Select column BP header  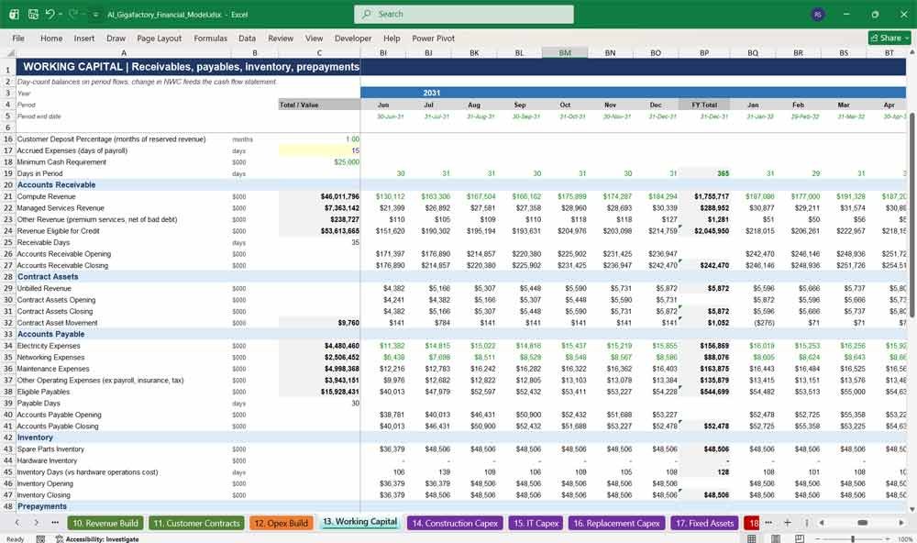pyautogui.click(x=704, y=52)
